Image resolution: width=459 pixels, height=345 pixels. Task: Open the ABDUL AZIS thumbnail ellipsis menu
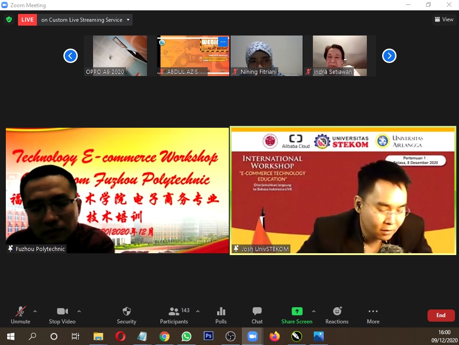(223, 41)
